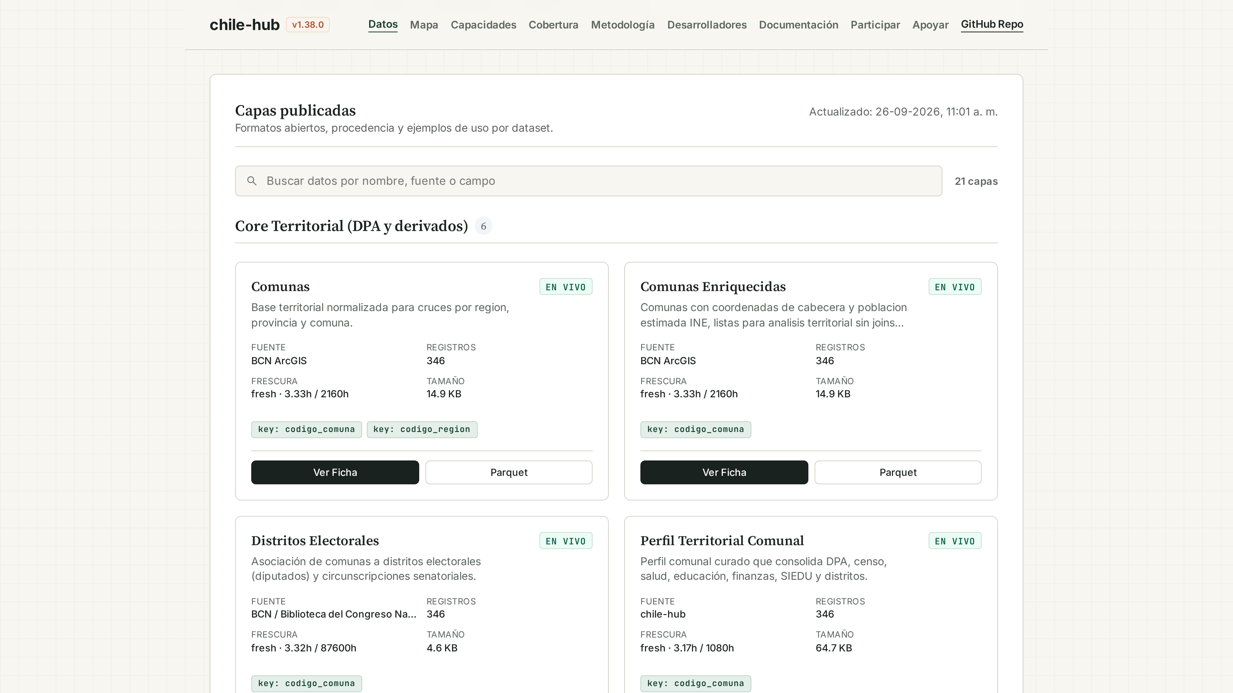This screenshot has width=1233, height=693.
Task: Navigate to Cobertura
Action: click(553, 25)
